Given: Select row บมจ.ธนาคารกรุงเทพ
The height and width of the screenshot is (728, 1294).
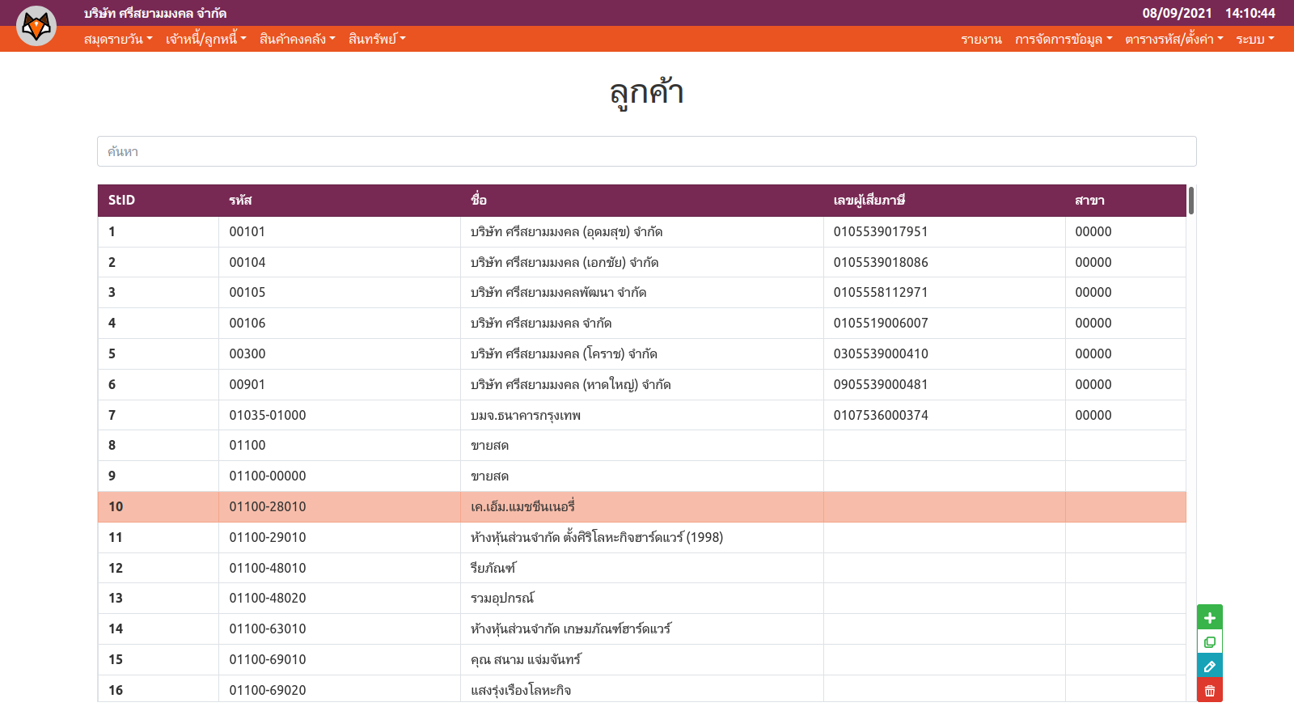Looking at the screenshot, I should [641, 415].
